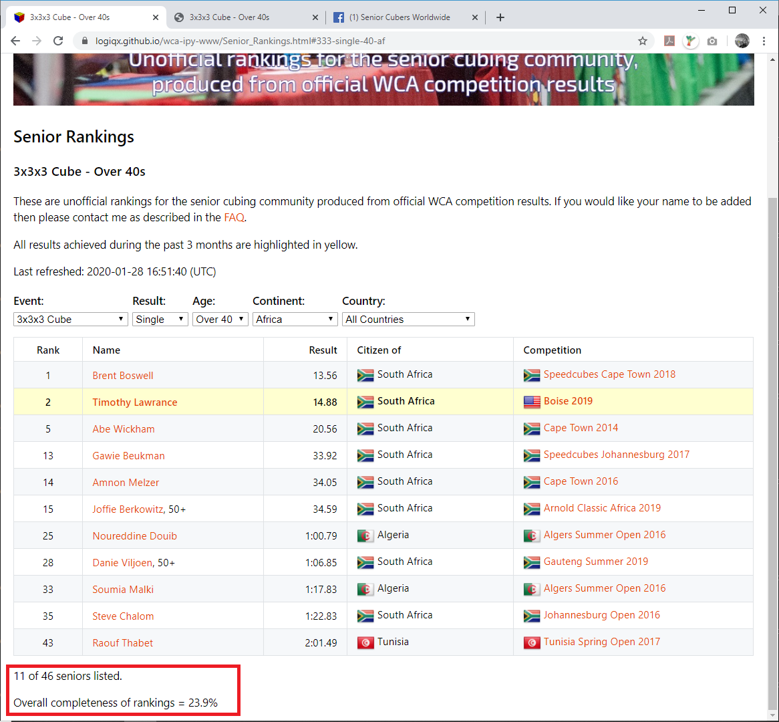This screenshot has width=779, height=722.
Task: Open the FAQ link
Action: point(234,217)
